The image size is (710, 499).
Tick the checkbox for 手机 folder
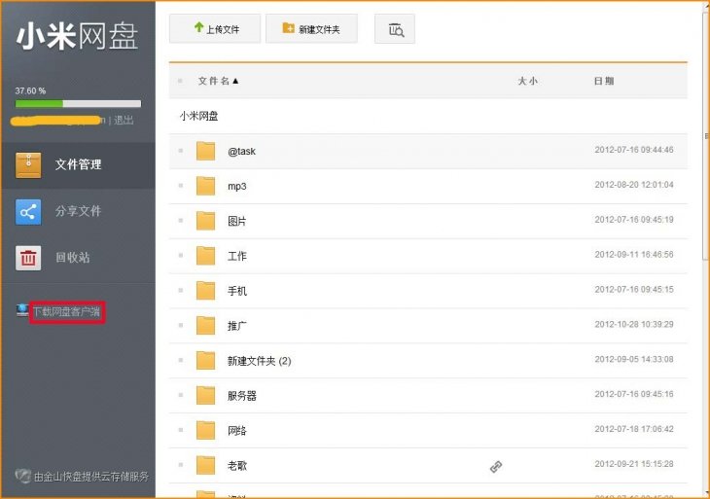(x=181, y=290)
